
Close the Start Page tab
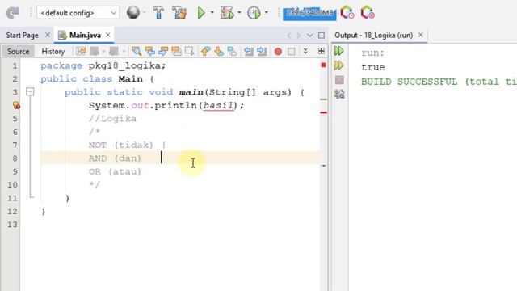(48, 35)
